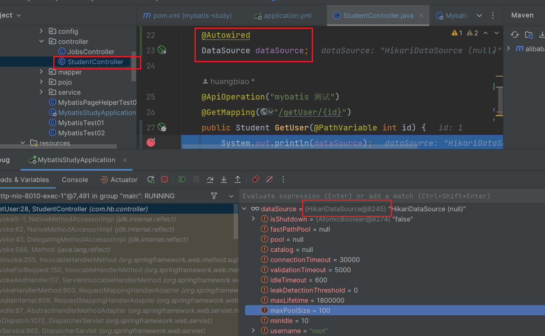545x336 pixels.
Task: Click endpoint gutter icon on line 27
Action: point(162,128)
